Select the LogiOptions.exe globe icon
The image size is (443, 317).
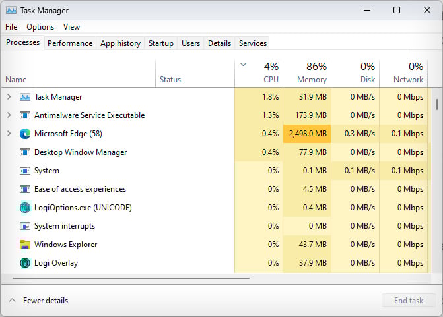click(x=25, y=208)
